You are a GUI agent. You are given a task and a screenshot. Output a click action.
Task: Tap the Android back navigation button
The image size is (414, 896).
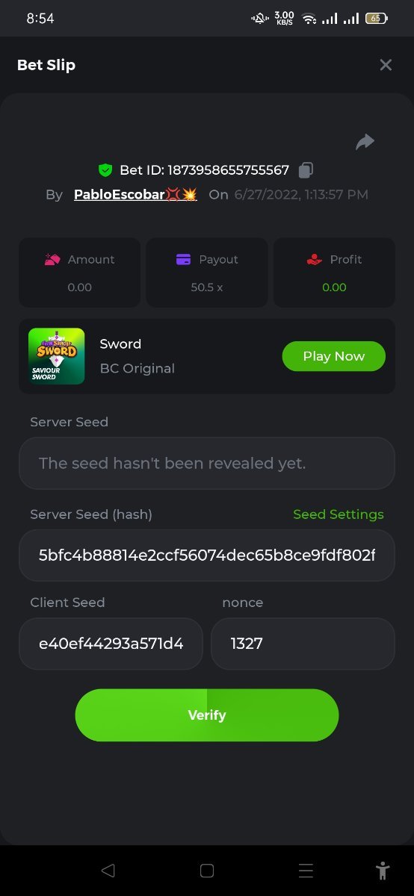pos(108,870)
